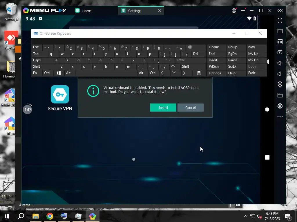Viewport: 297px width, 222px height.
Task: Show hidden system tray icons
Action: pos(245,216)
